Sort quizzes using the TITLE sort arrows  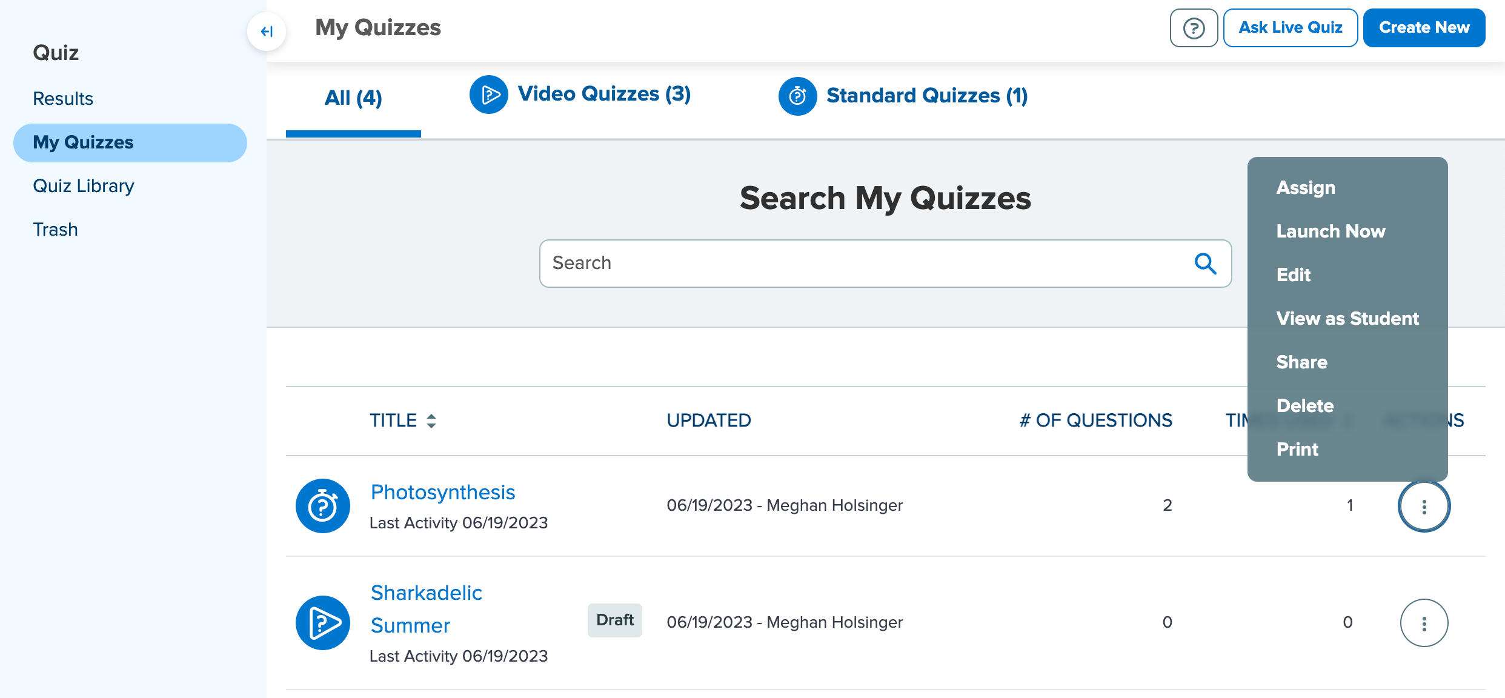coord(431,420)
